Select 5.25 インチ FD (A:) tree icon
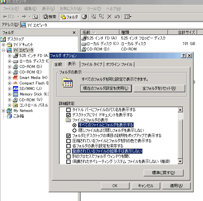The width and height of the screenshot is (203, 201). [x=16, y=56]
